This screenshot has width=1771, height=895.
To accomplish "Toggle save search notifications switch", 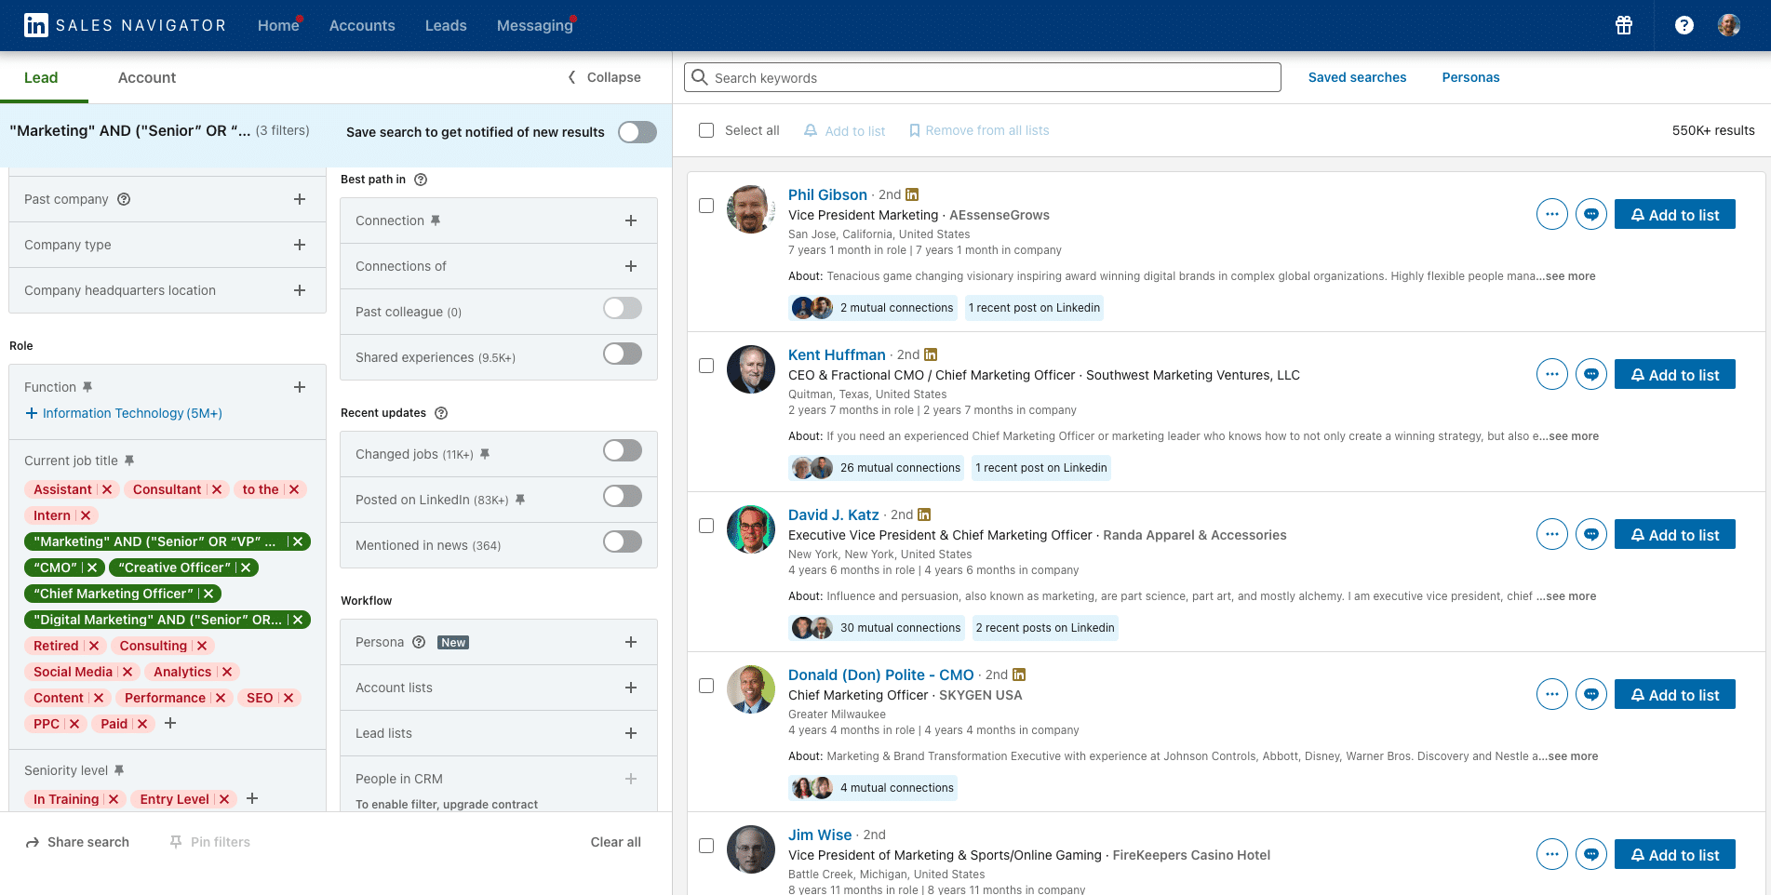I will [x=637, y=132].
